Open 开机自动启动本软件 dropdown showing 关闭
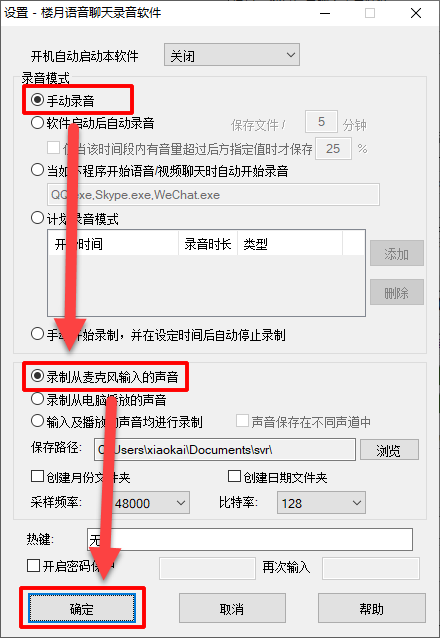This screenshot has height=638, width=440. pos(231,55)
